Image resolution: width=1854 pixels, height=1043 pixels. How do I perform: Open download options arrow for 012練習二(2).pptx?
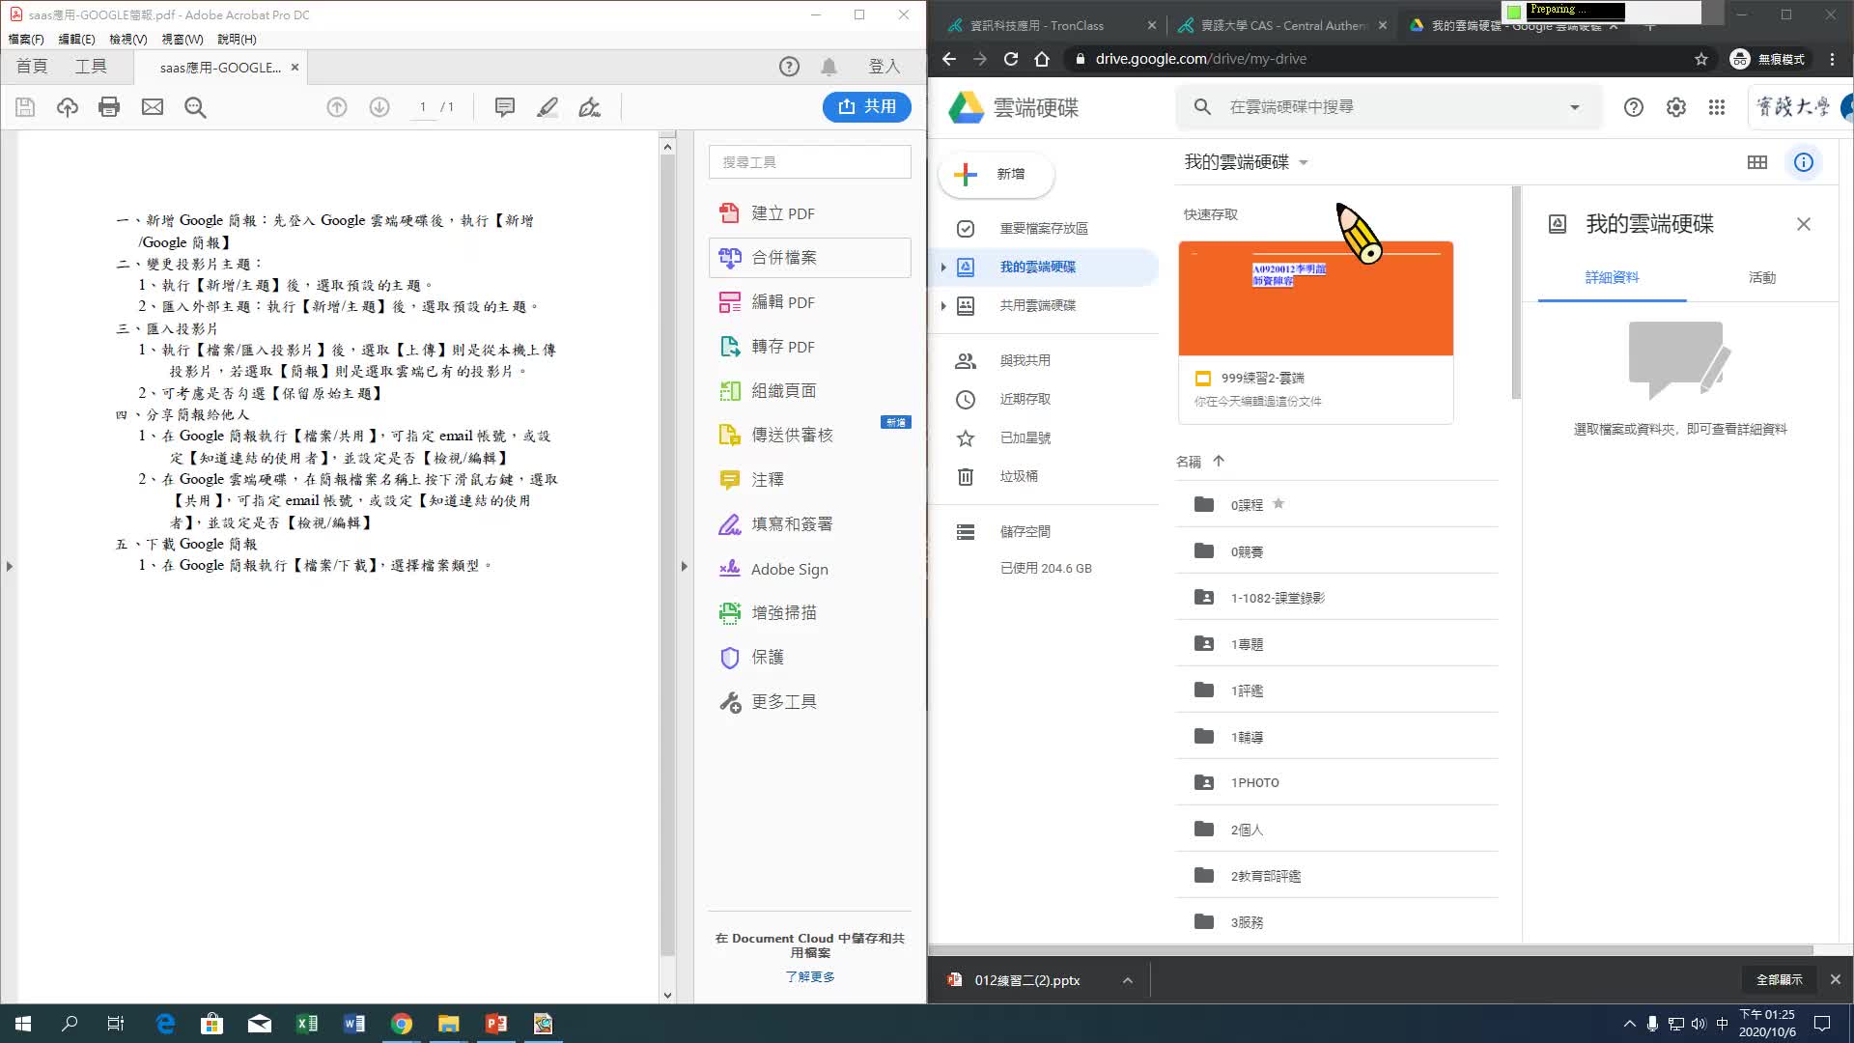click(1127, 980)
